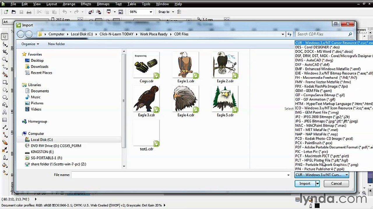Click the File name input field

181,175
